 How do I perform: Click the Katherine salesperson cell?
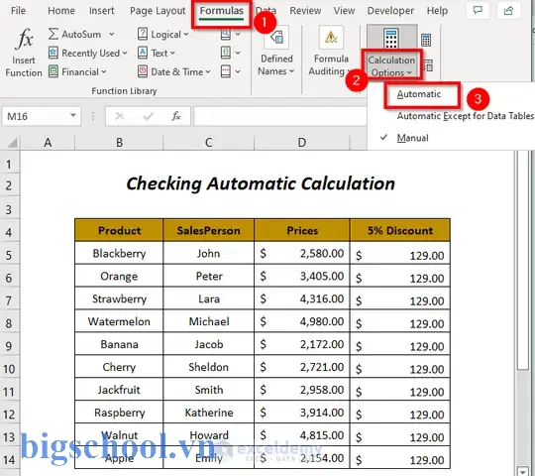[x=209, y=413]
